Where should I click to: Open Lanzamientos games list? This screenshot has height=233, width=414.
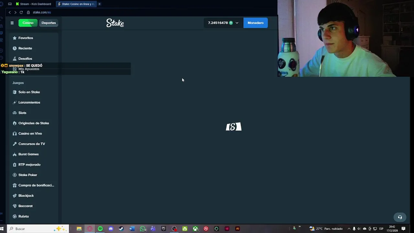click(x=29, y=103)
